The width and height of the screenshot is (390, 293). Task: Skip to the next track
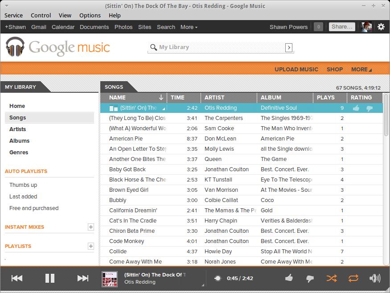coord(83,278)
